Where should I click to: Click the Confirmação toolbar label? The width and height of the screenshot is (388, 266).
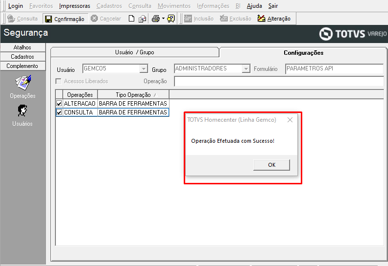click(x=69, y=19)
